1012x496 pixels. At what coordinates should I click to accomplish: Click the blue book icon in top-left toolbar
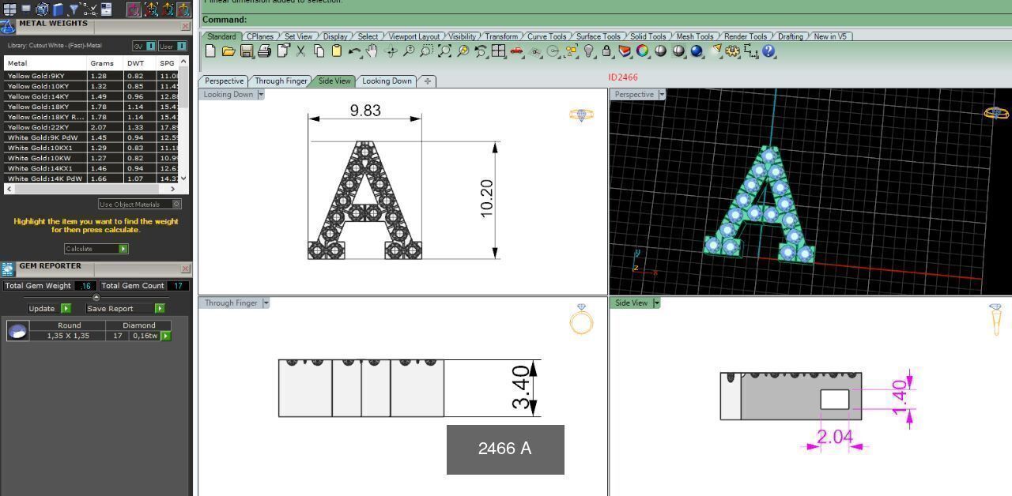click(58, 9)
